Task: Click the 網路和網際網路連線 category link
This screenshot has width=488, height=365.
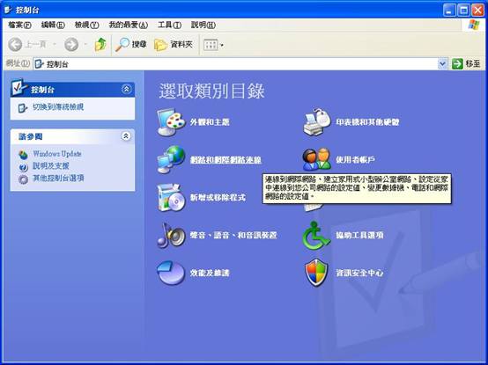Action: (x=226, y=160)
